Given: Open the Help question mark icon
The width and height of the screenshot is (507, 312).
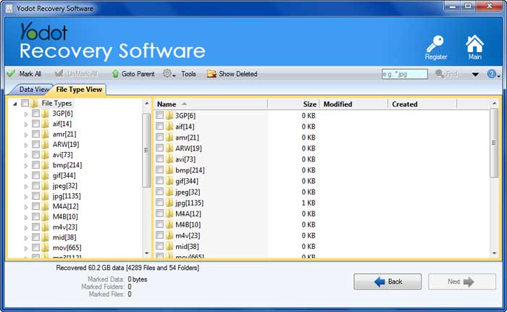Looking at the screenshot, I should coord(493,74).
